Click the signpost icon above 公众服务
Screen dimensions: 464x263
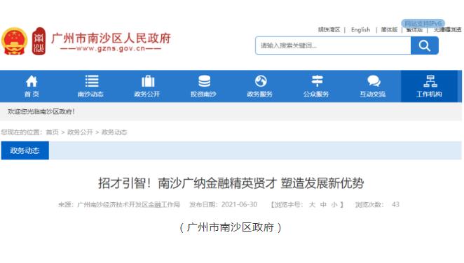coord(318,81)
